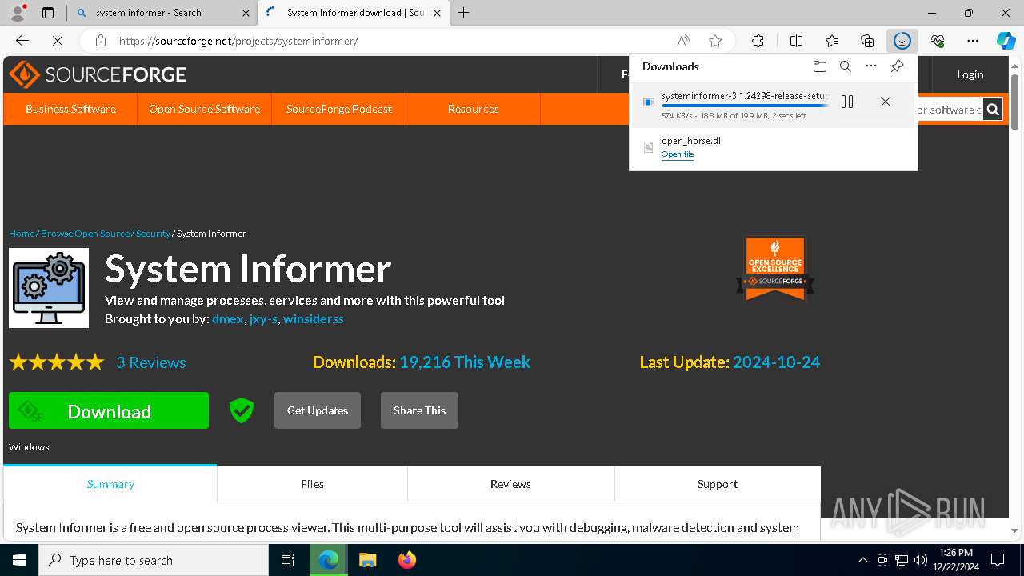The width and height of the screenshot is (1024, 576).
Task: Go to Browse Open Source breadcrumb
Action: [85, 234]
